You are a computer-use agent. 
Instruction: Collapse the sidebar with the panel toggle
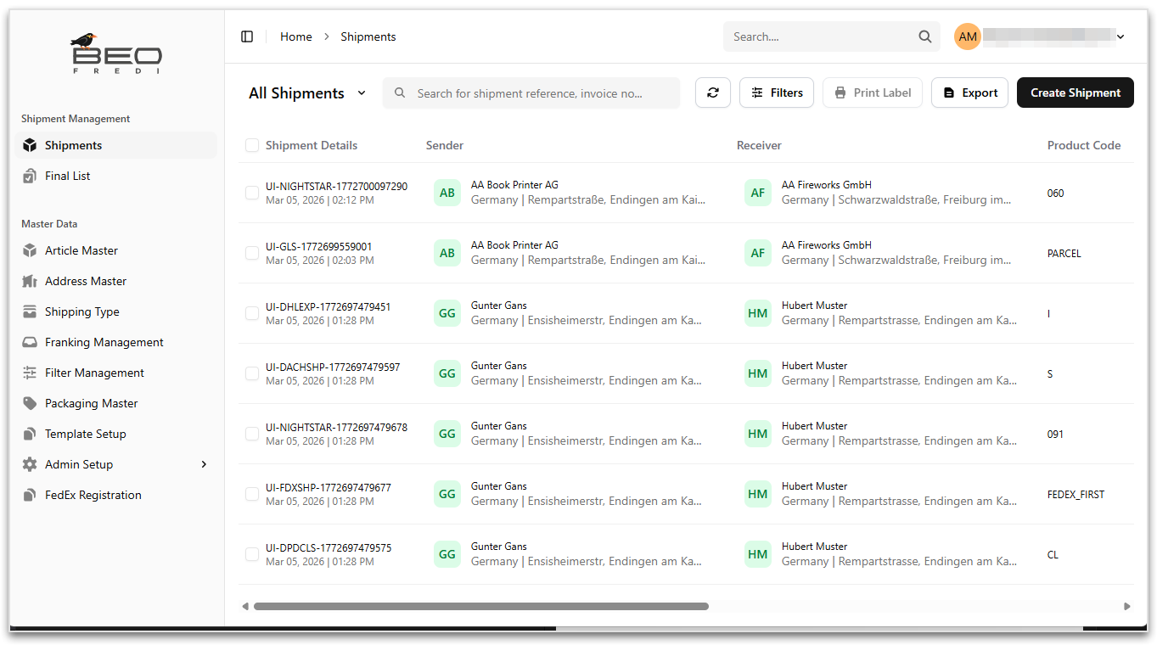247,36
